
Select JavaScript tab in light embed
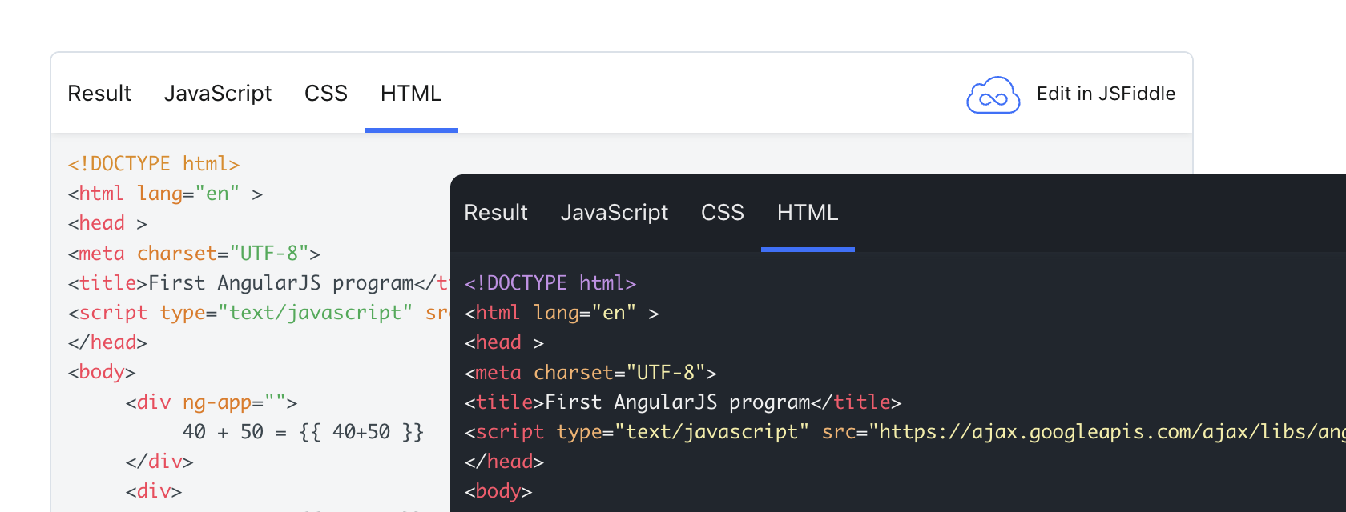[218, 94]
